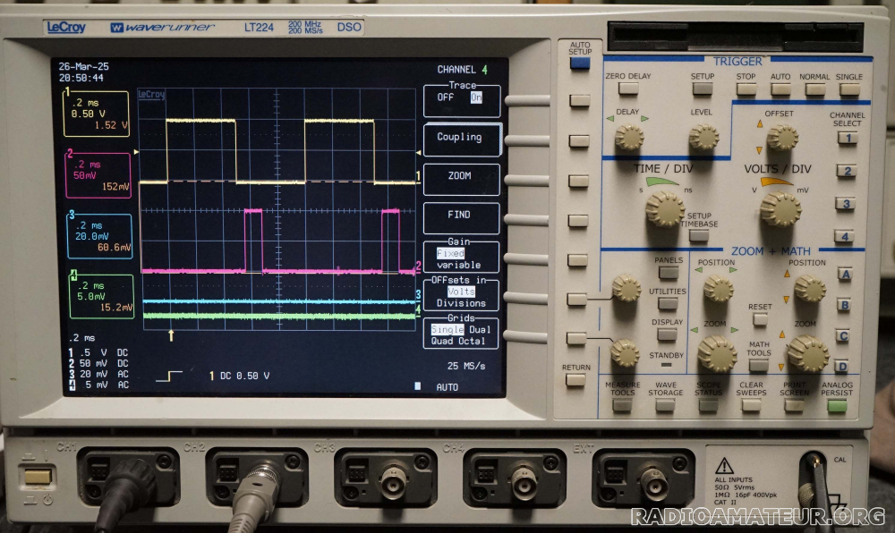Select the STOP trigger mode button
This screenshot has height=533, width=895.
point(746,89)
